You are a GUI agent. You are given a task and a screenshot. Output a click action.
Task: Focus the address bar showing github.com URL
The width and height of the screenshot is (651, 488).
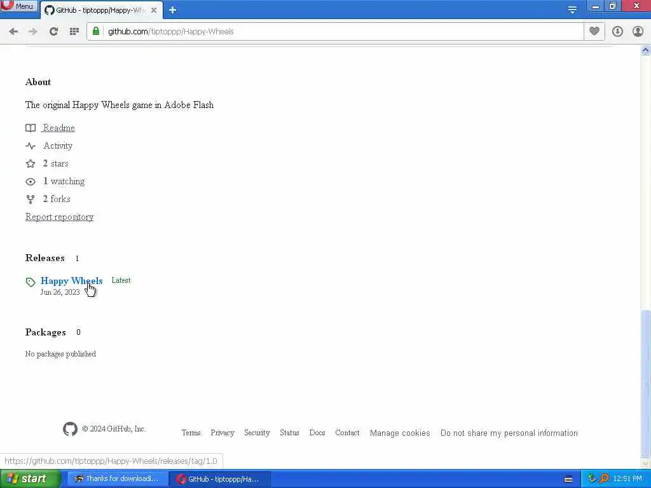(x=335, y=32)
